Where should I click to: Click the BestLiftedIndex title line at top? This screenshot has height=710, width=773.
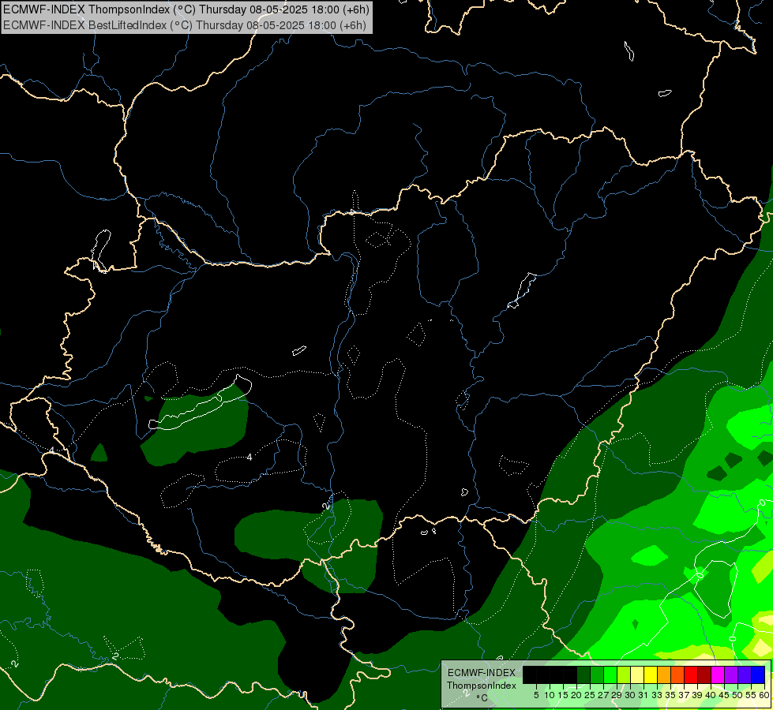pos(185,25)
